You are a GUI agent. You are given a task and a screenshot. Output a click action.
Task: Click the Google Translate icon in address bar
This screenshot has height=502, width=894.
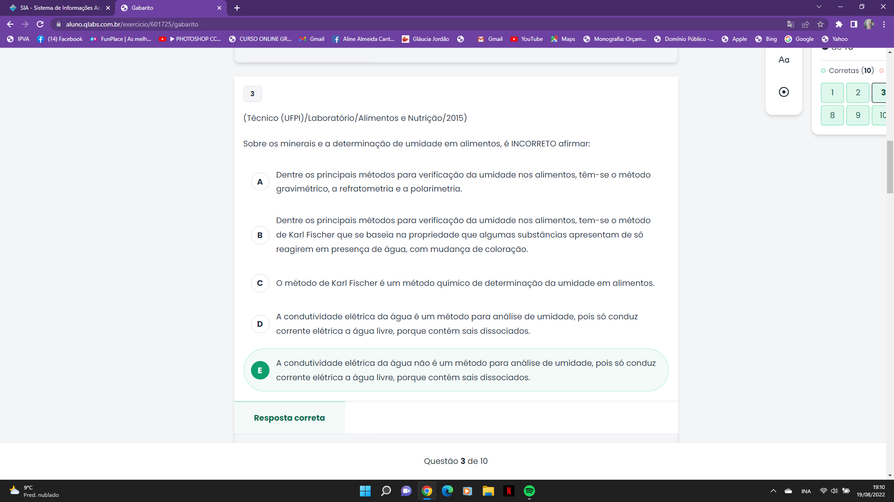[x=790, y=24]
